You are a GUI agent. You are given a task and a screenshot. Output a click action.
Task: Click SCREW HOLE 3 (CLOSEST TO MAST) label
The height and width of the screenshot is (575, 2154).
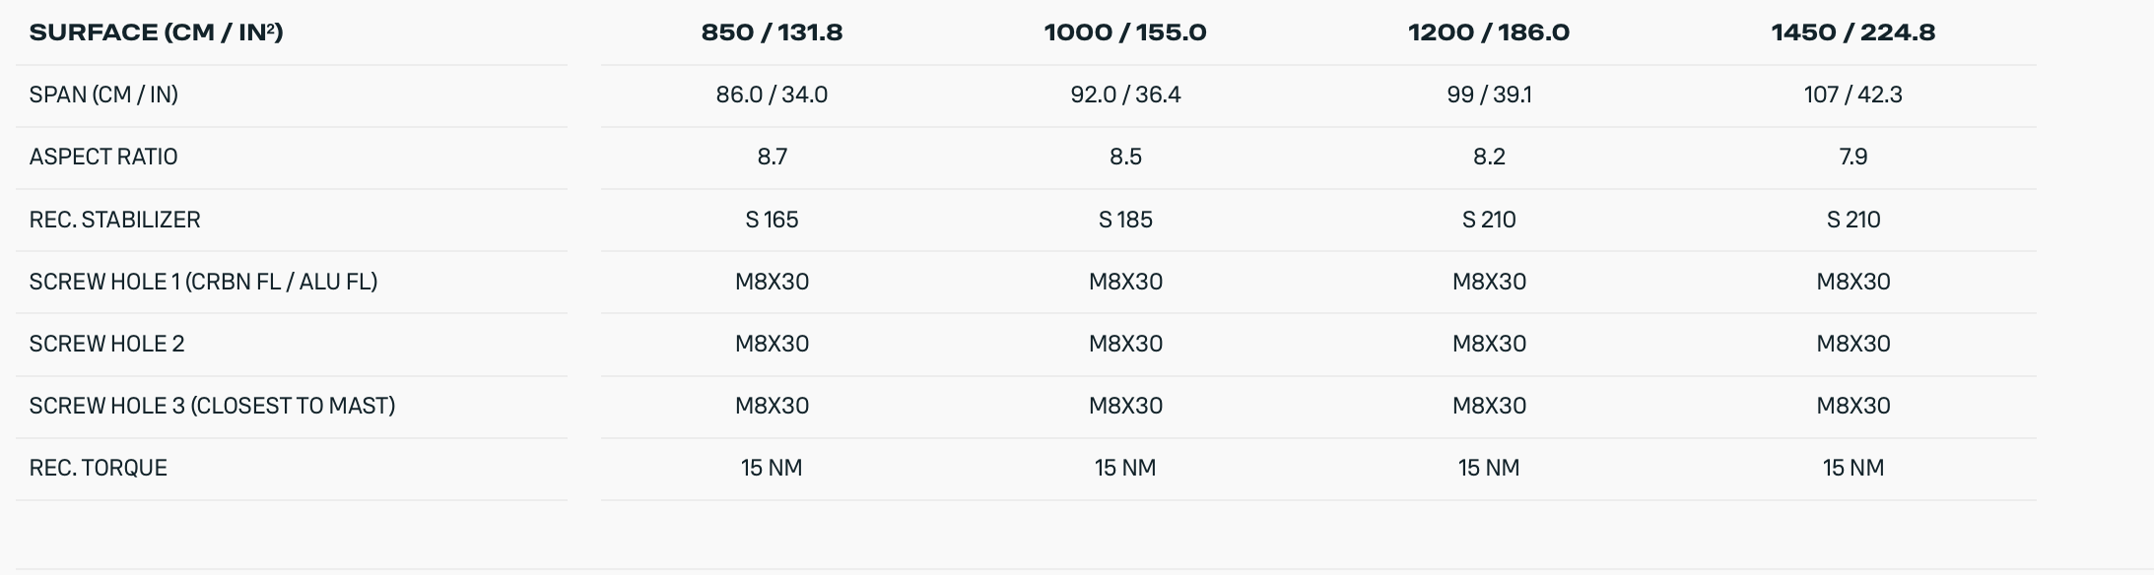[212, 406]
